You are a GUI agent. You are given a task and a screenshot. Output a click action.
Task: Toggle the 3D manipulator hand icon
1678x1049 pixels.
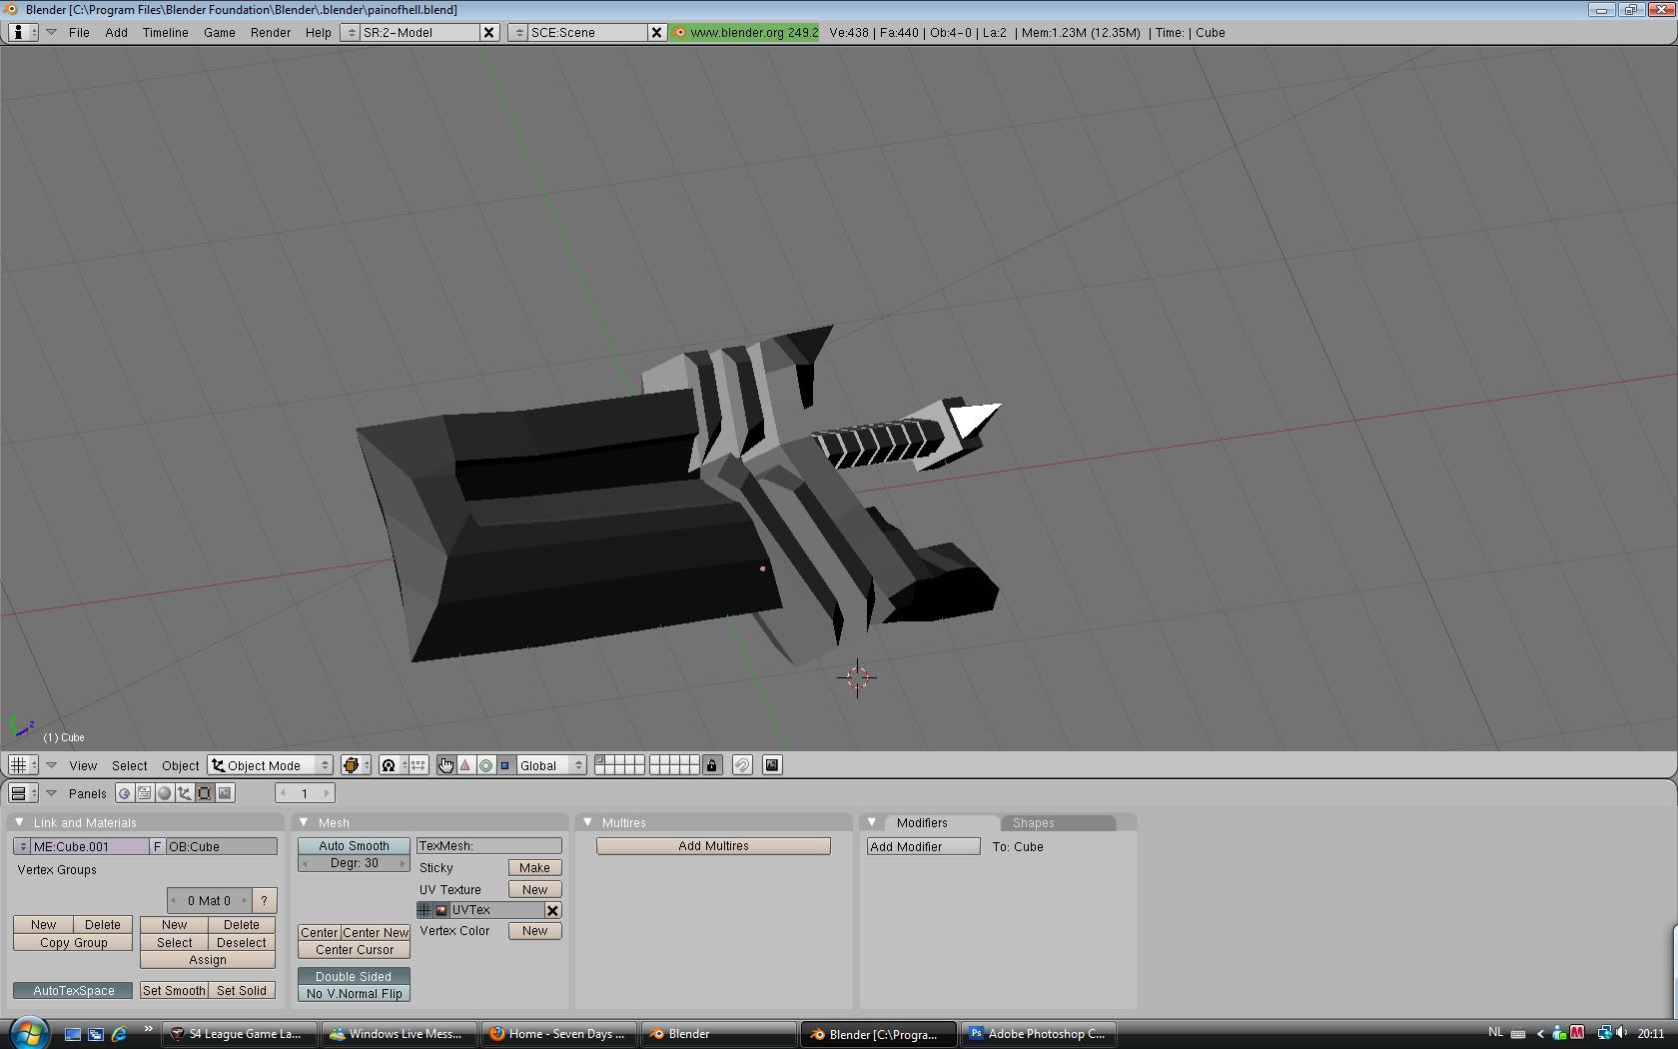click(x=445, y=765)
